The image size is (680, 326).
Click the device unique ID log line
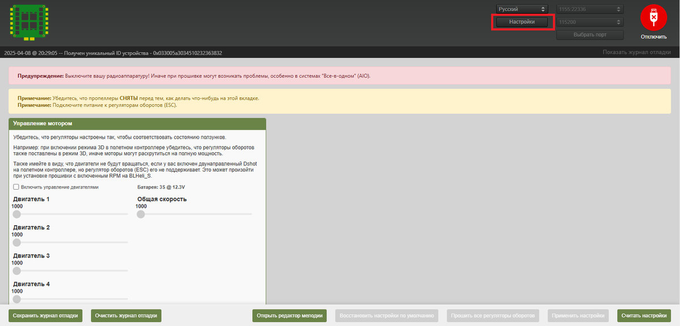(x=113, y=53)
